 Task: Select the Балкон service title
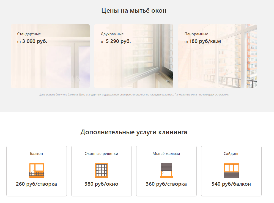click(37, 153)
